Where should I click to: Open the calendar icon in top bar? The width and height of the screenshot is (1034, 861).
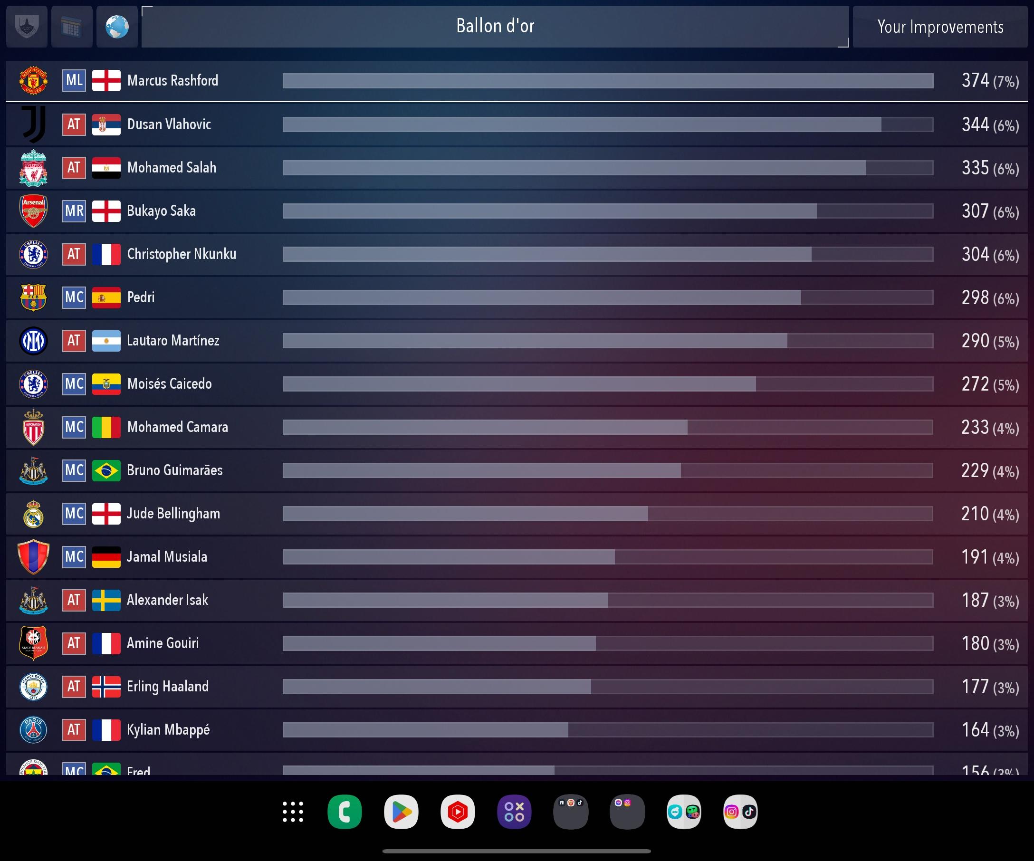point(72,27)
